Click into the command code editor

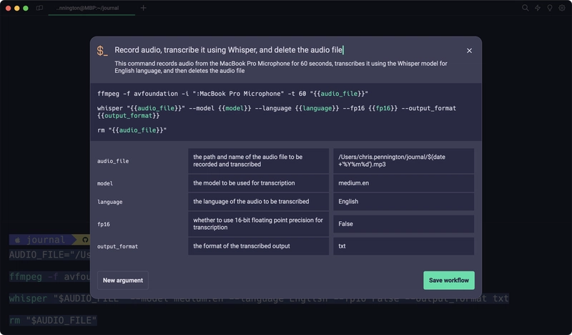click(286, 111)
